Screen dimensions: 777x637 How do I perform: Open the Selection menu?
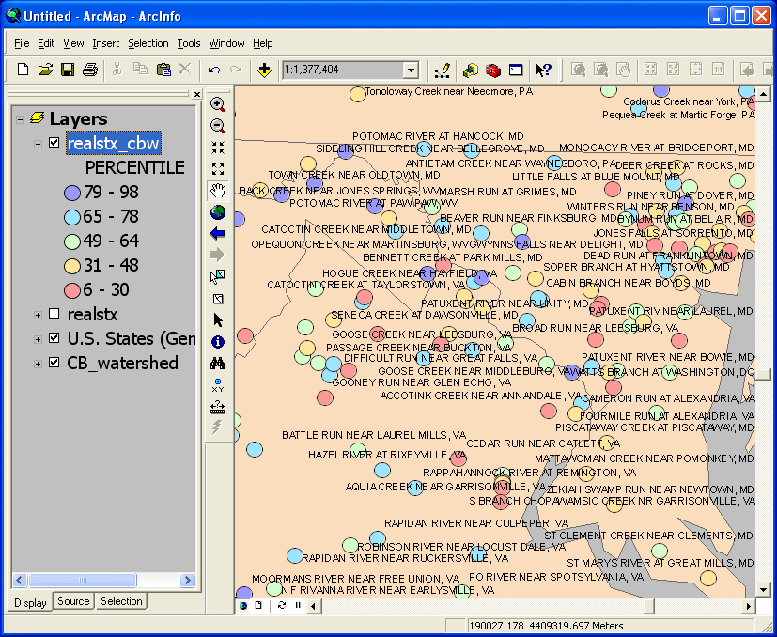coord(148,43)
